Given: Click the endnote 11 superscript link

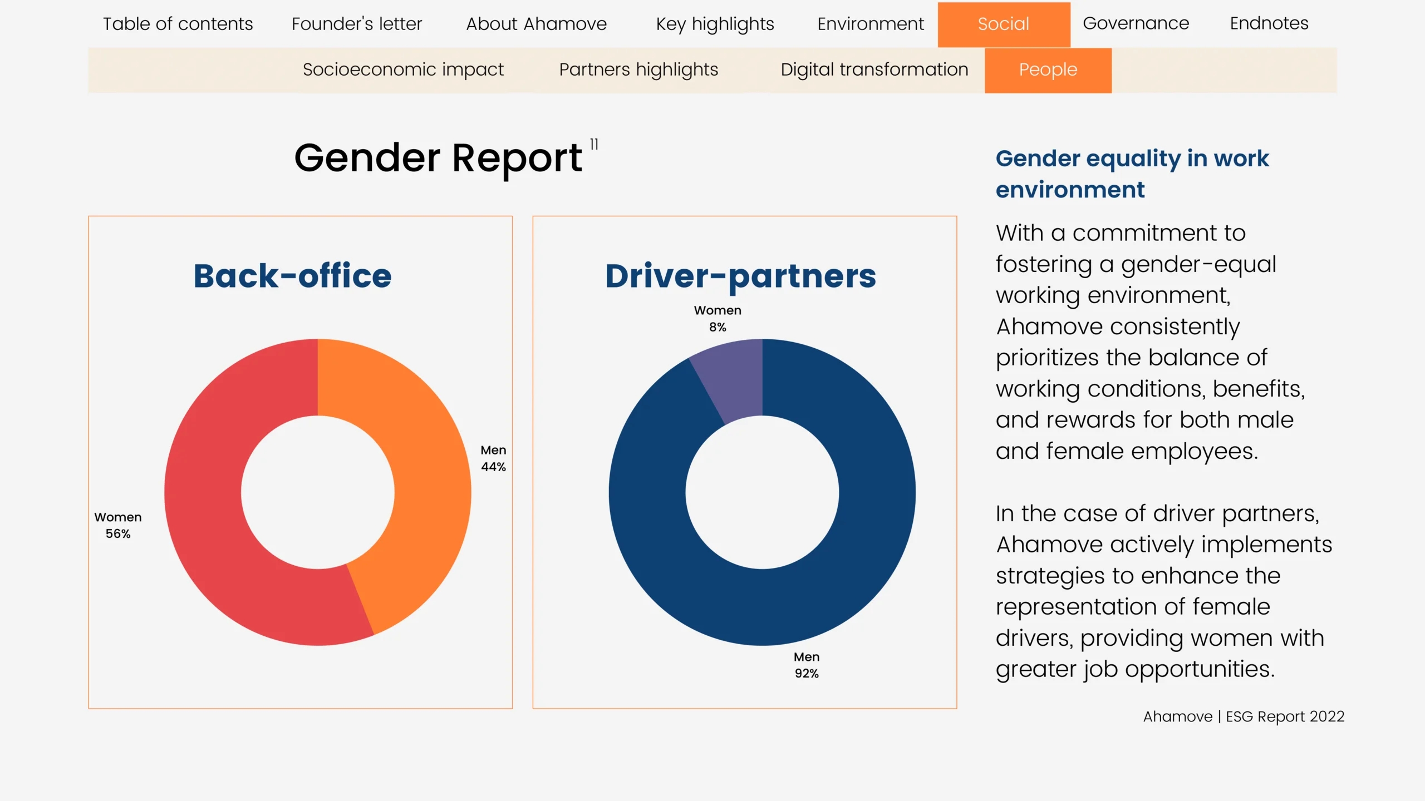Looking at the screenshot, I should click(594, 145).
